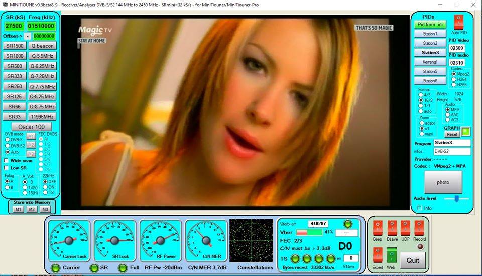Image resolution: width=482 pixels, height=276 pixels.
Task: Select AAC audio radio option
Action: pos(447,115)
